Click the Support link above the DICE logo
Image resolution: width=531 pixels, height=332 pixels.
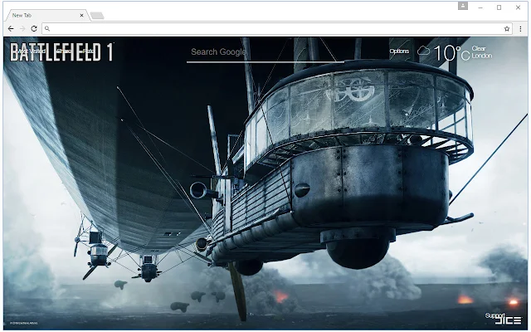pos(494,315)
